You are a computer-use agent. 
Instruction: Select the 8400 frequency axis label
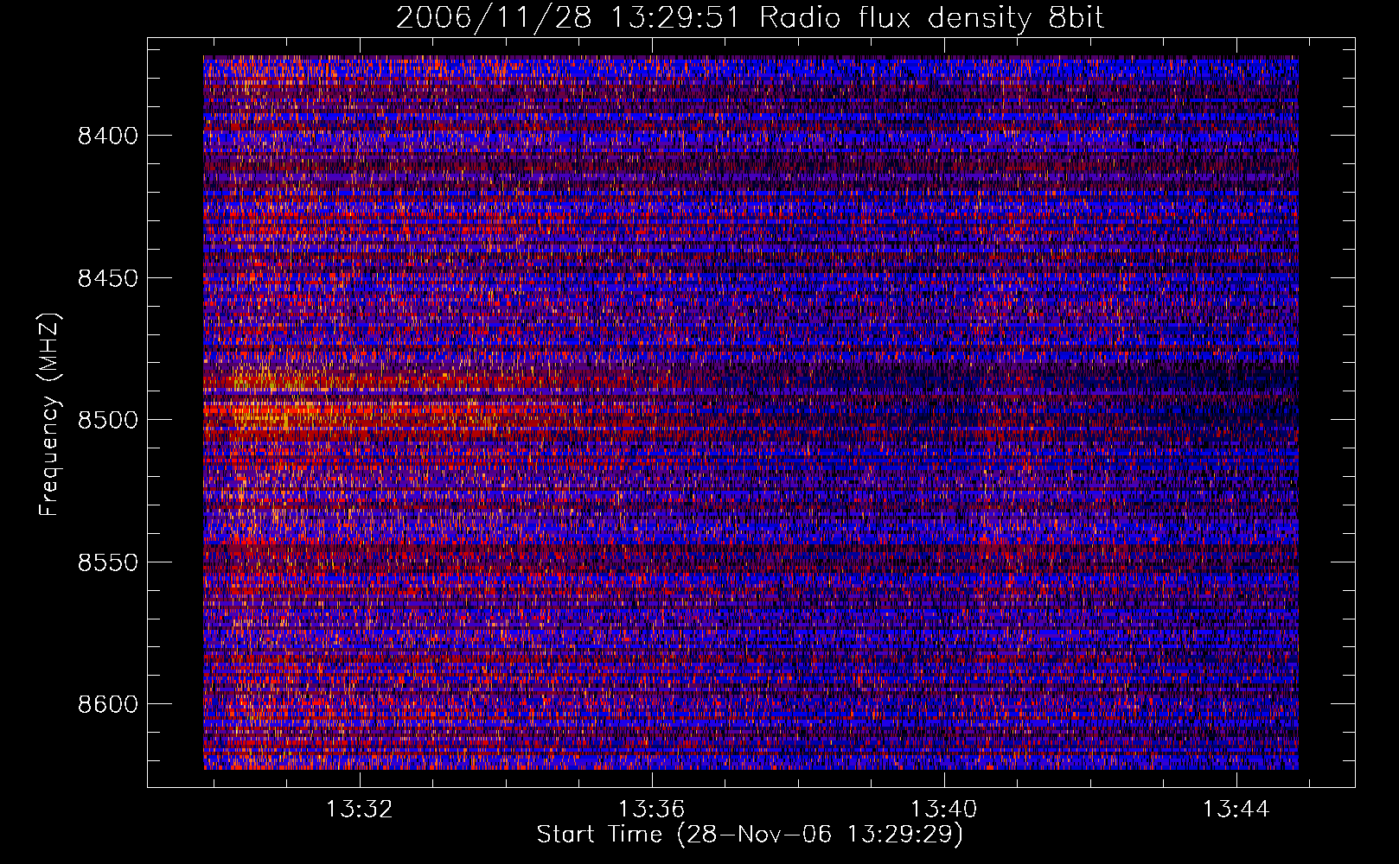click(x=107, y=136)
